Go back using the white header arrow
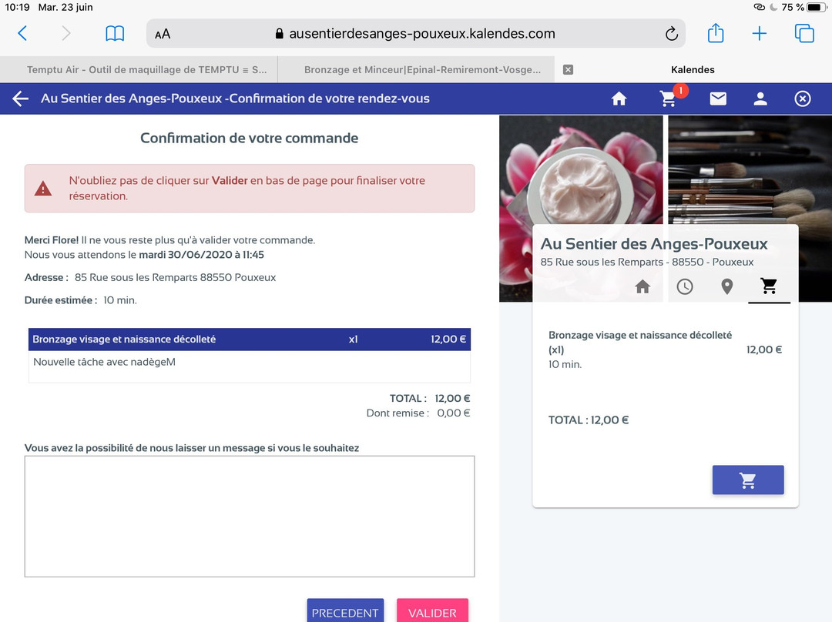Screen dimensions: 832x622 pos(21,99)
